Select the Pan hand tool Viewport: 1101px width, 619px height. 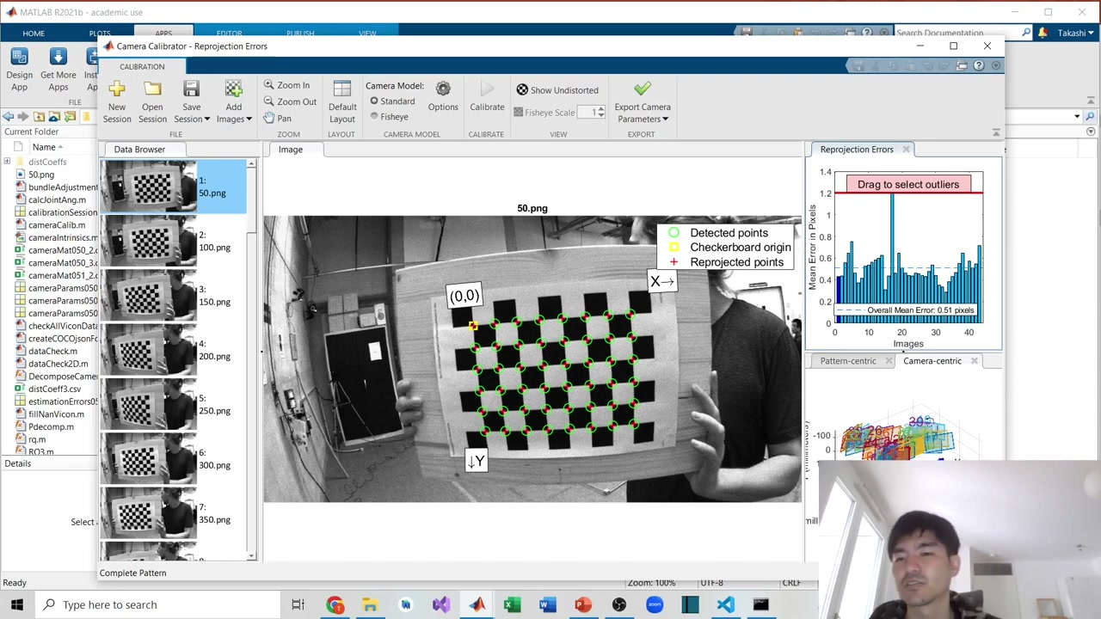tap(277, 118)
